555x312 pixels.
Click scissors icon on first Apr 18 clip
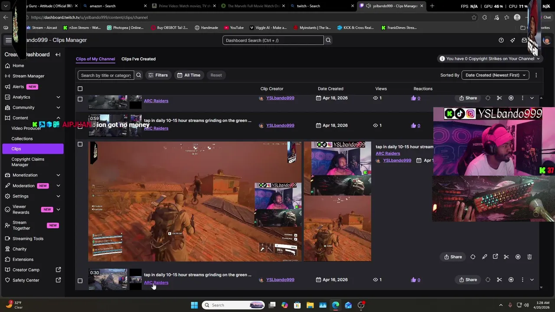click(x=499, y=98)
